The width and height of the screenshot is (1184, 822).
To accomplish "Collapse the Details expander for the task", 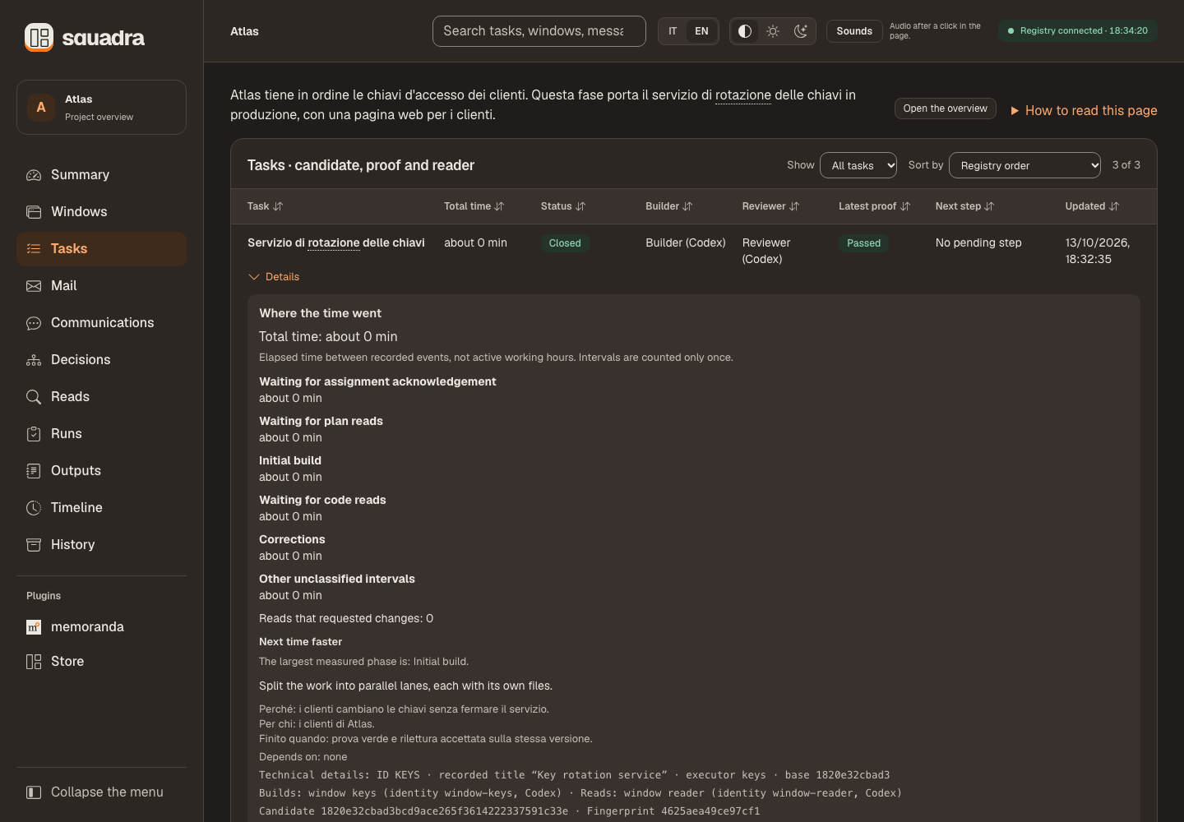I will (x=274, y=277).
